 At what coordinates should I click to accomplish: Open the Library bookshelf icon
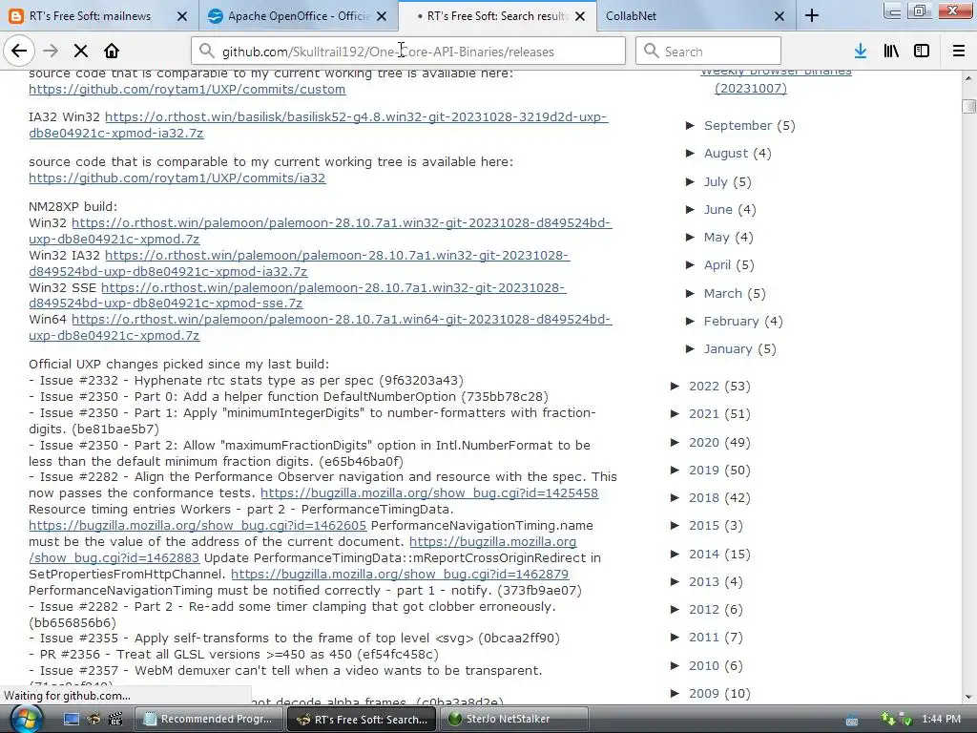pos(891,52)
